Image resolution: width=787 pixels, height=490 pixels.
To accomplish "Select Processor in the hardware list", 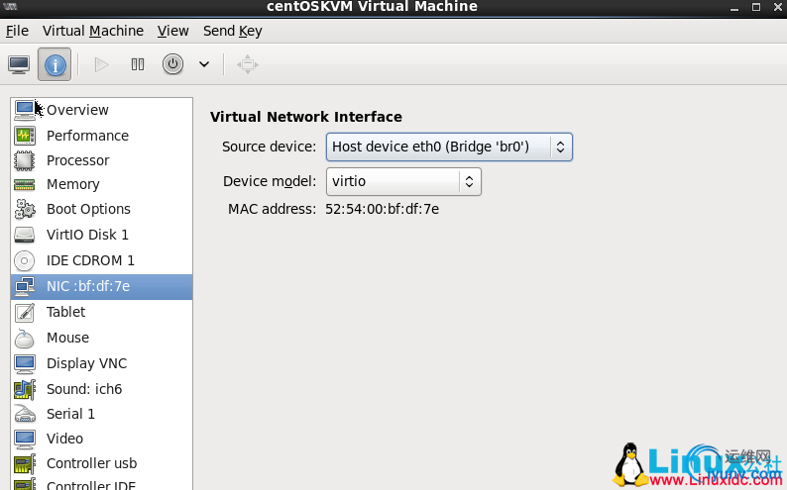I will [x=77, y=160].
